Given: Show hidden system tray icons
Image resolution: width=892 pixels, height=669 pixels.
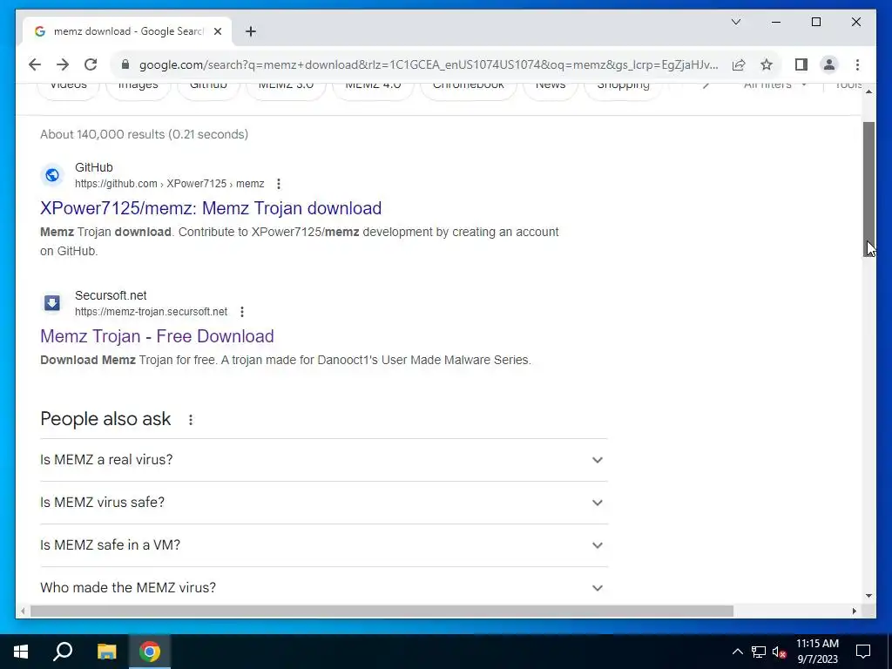Looking at the screenshot, I should tap(737, 652).
